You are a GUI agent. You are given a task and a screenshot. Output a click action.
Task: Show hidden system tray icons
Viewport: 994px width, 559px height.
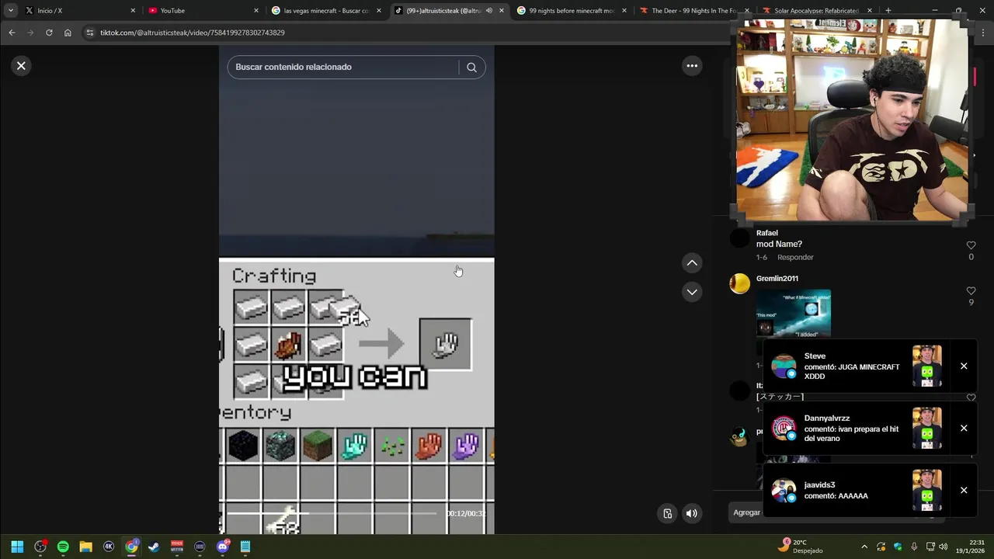[x=864, y=547]
